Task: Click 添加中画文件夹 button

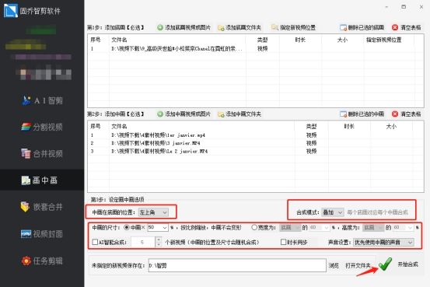Action: (x=239, y=114)
